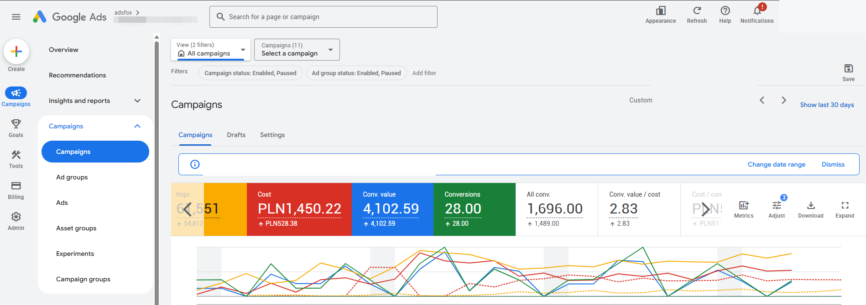Viewport: 866px width, 305px height.
Task: Open Recommendations page
Action: [77, 75]
